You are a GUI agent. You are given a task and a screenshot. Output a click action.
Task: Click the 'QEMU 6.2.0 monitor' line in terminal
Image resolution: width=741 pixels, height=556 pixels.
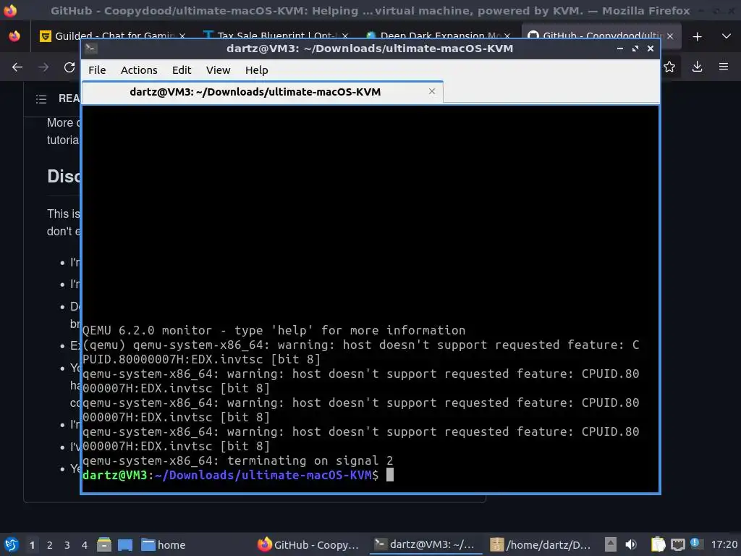pos(274,330)
